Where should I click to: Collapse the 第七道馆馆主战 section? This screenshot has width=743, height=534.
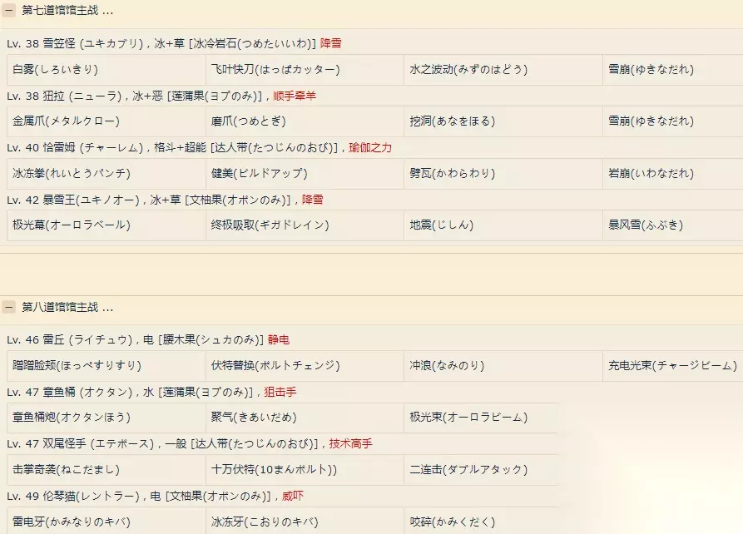point(8,10)
